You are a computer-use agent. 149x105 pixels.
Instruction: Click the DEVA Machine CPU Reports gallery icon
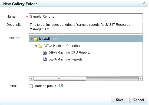click(45, 53)
